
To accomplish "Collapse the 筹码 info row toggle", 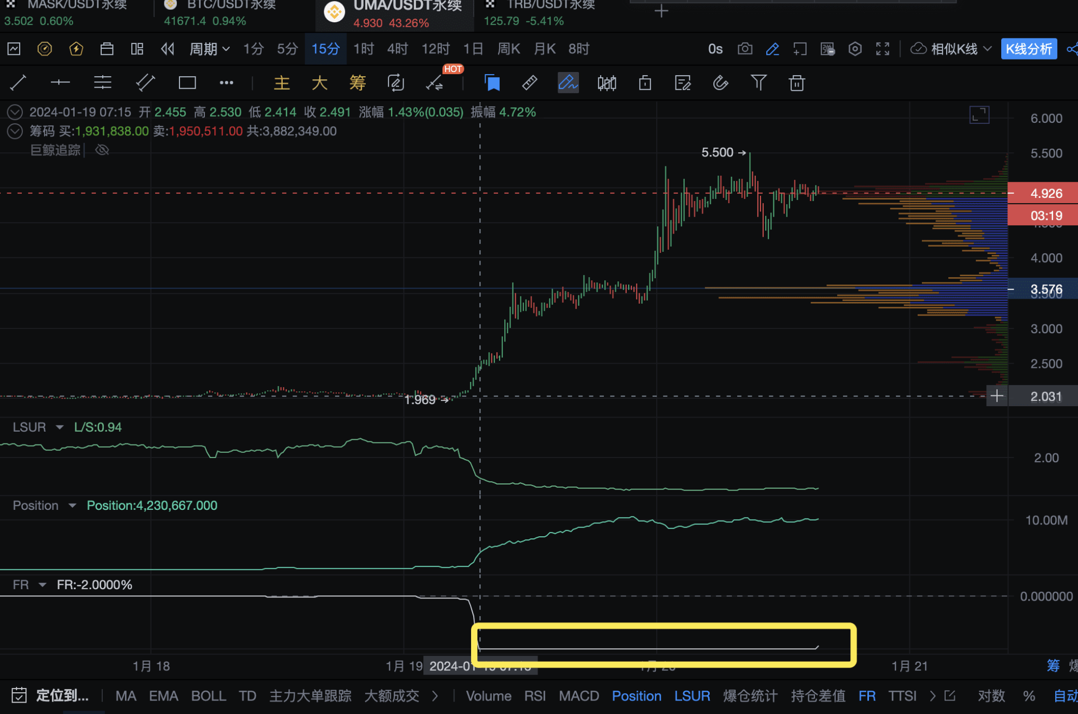I will point(15,131).
